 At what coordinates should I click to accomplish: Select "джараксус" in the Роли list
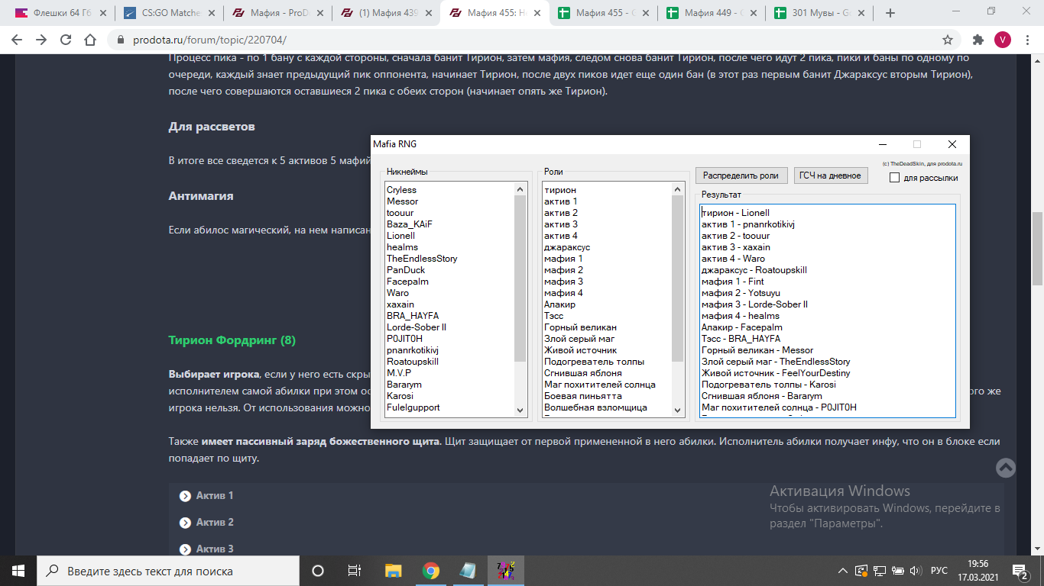pos(567,247)
